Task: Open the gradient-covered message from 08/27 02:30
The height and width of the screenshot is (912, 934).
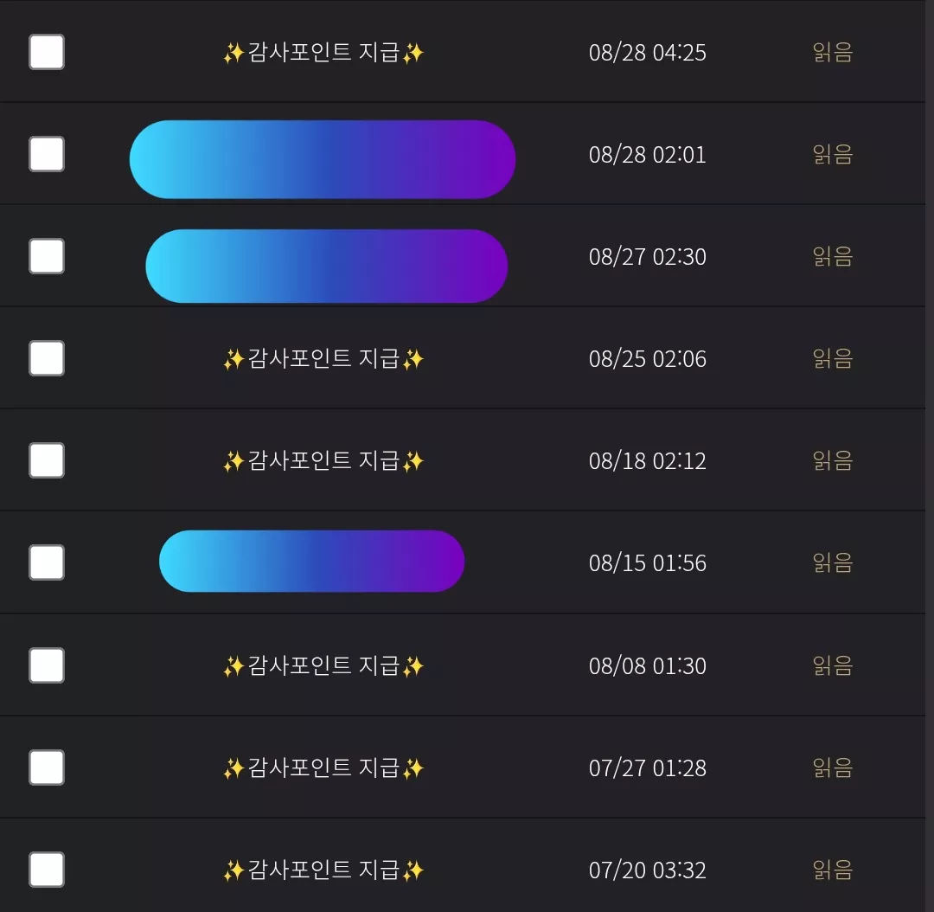Action: [x=326, y=266]
